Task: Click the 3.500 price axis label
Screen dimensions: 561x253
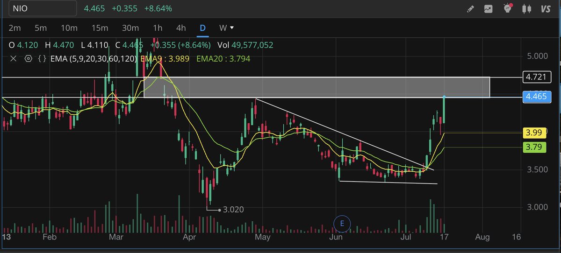Action: point(537,169)
